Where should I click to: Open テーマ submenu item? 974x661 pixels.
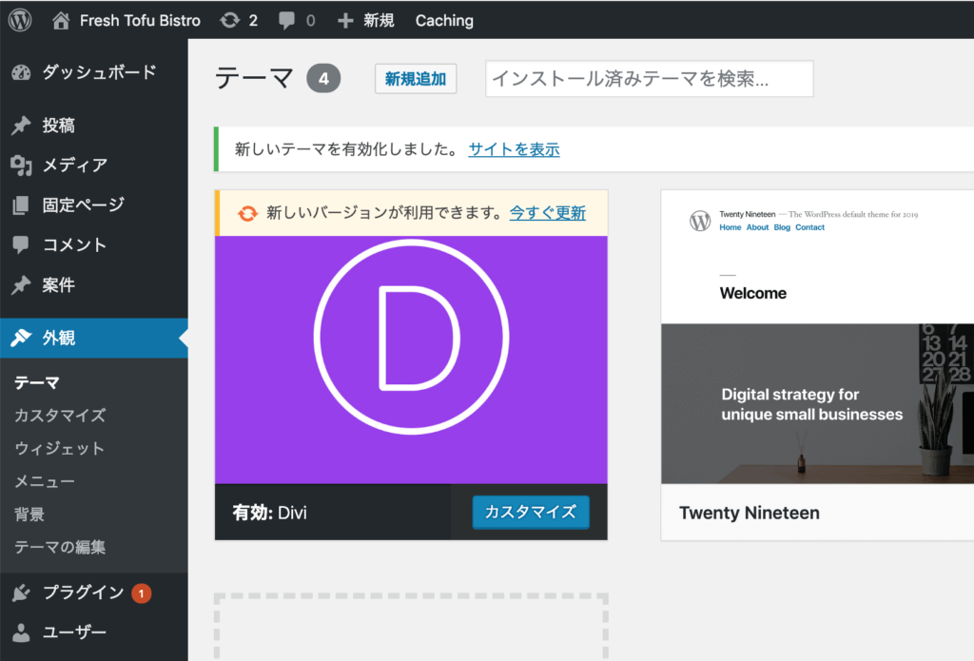pos(37,382)
